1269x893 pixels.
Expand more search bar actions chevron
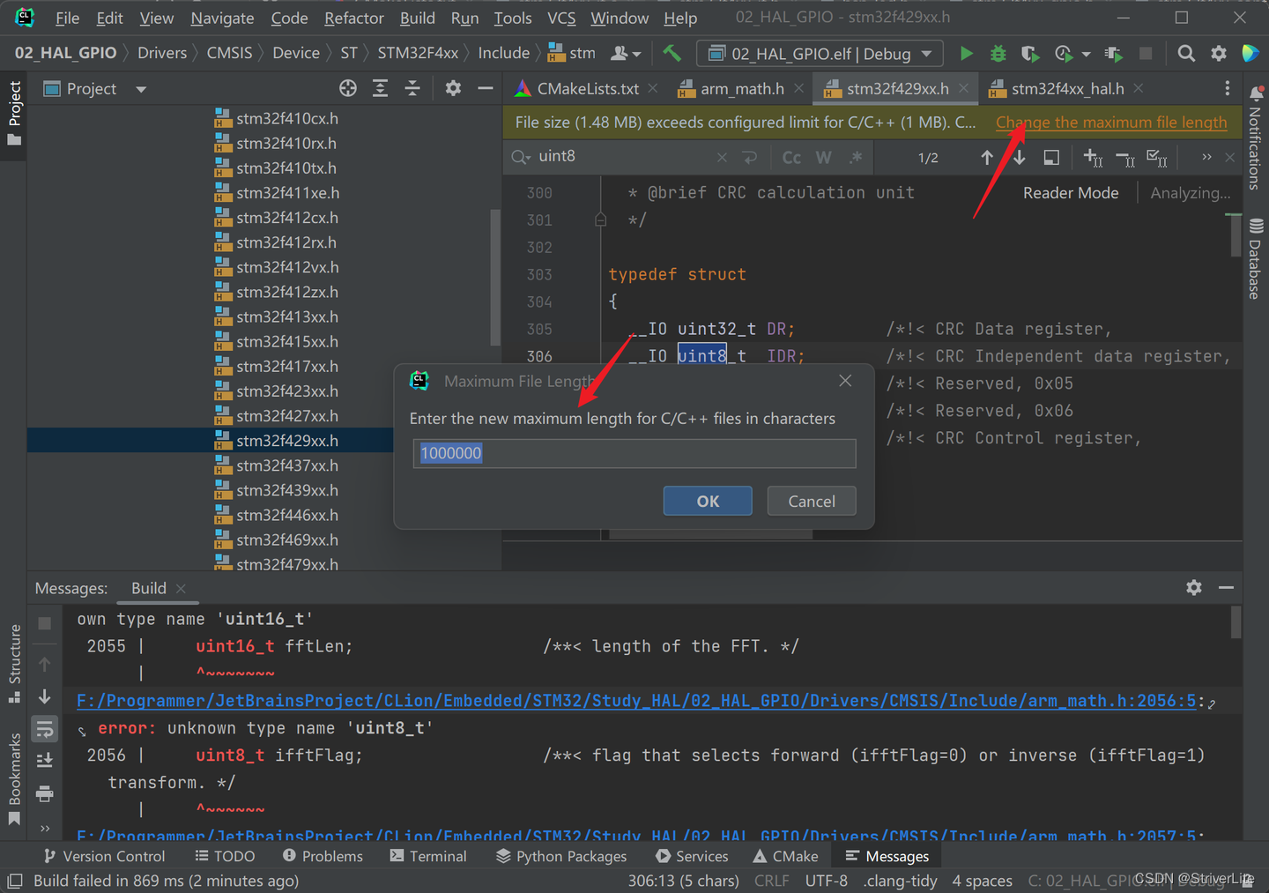[1206, 157]
